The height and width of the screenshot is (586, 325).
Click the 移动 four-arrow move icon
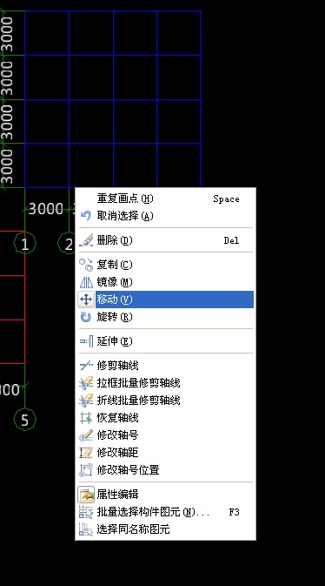pos(86,300)
